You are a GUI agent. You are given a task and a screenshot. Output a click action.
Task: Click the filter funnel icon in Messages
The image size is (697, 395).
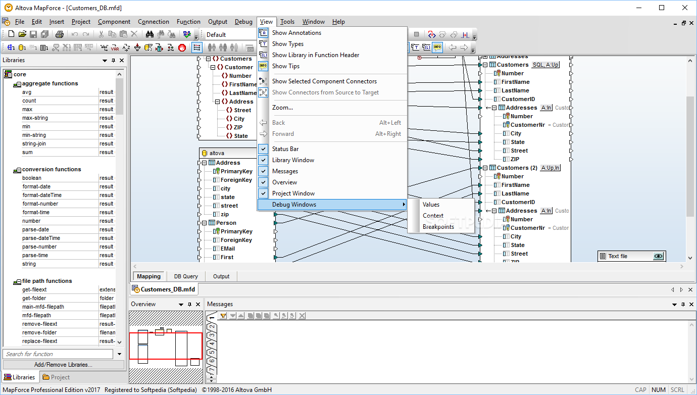223,316
